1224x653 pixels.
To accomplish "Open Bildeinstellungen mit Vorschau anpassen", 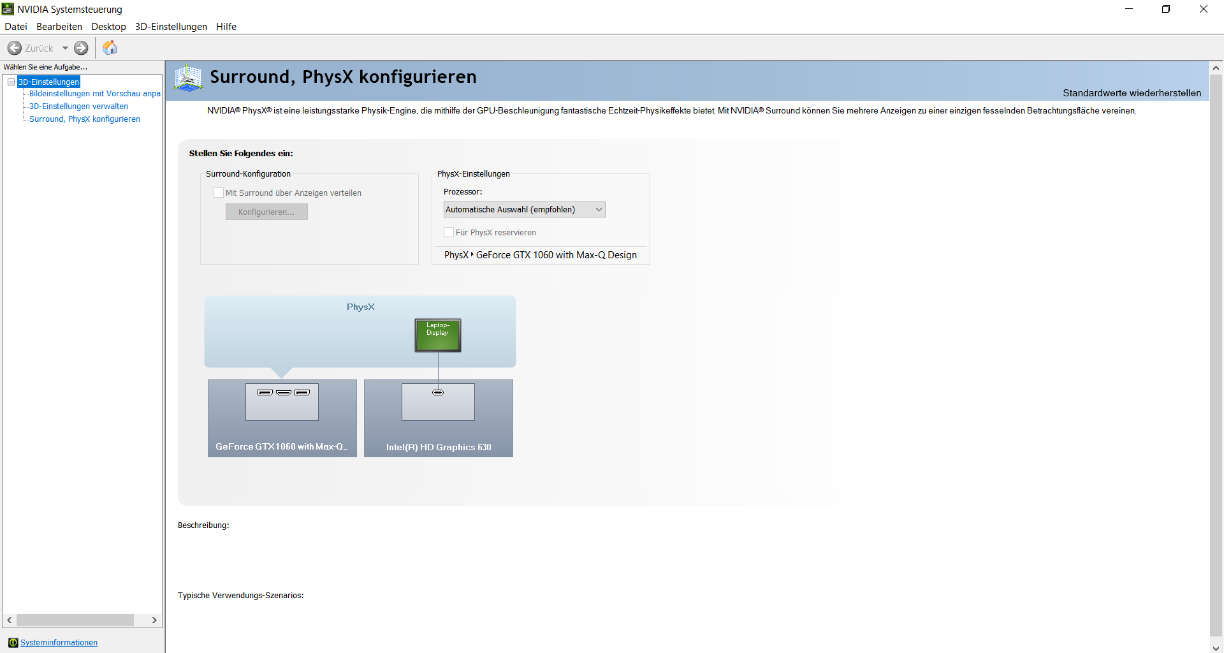I will point(95,94).
